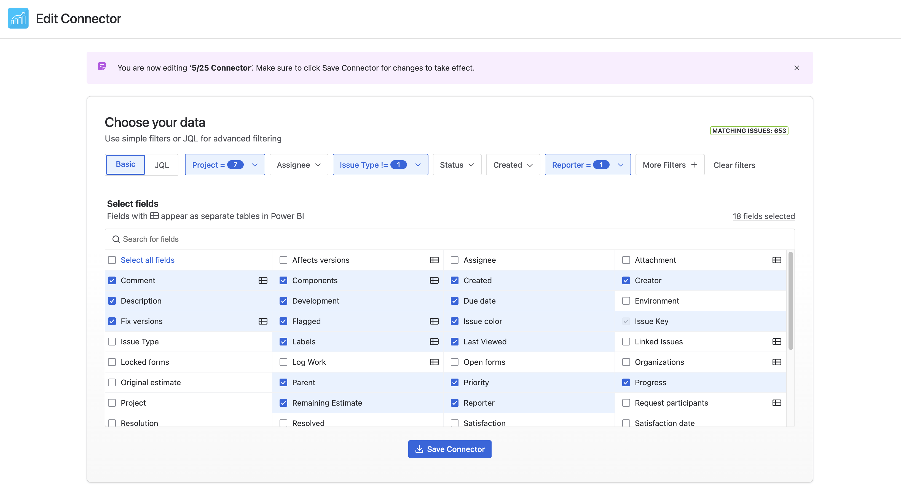Click the Issue color field label
Image resolution: width=901 pixels, height=493 pixels.
point(483,321)
